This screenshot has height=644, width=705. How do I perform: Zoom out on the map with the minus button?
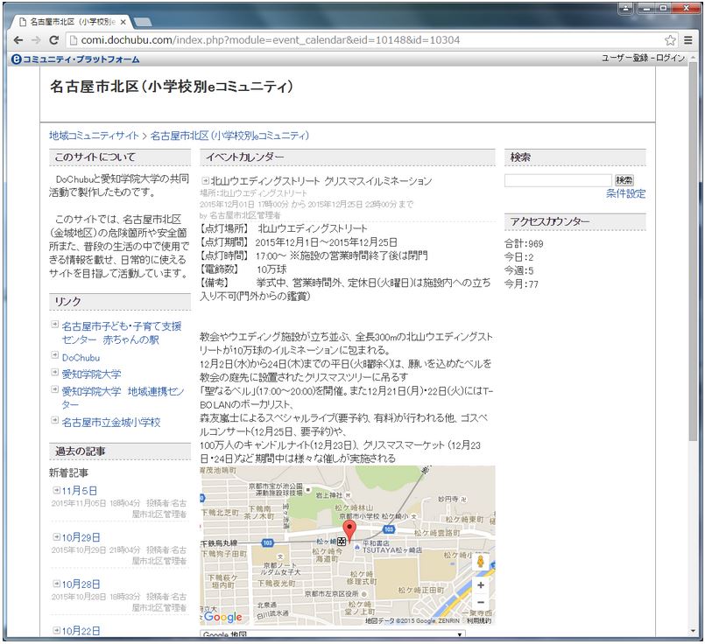[481, 603]
